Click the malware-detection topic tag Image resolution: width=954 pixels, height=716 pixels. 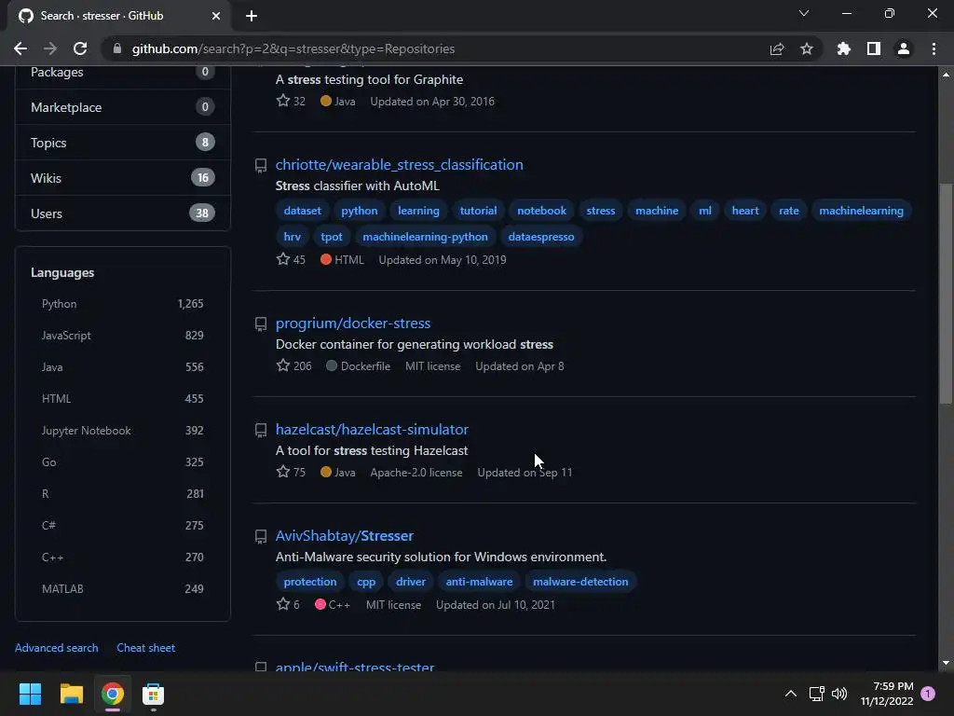click(x=580, y=582)
